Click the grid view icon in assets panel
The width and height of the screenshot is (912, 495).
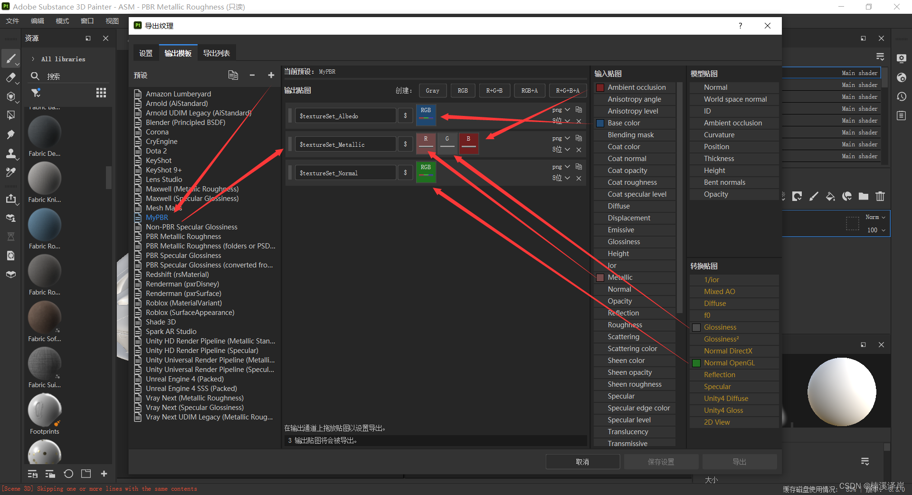(101, 93)
